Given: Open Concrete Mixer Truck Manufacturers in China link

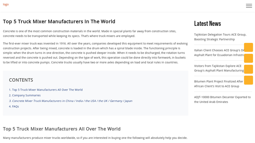Looking at the screenshot, I should [x=70, y=101].
